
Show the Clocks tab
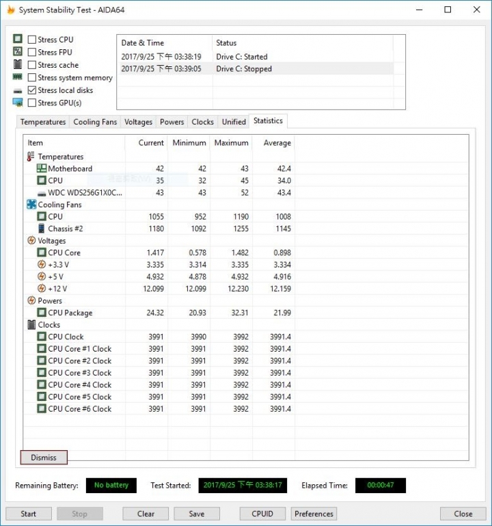click(x=202, y=122)
